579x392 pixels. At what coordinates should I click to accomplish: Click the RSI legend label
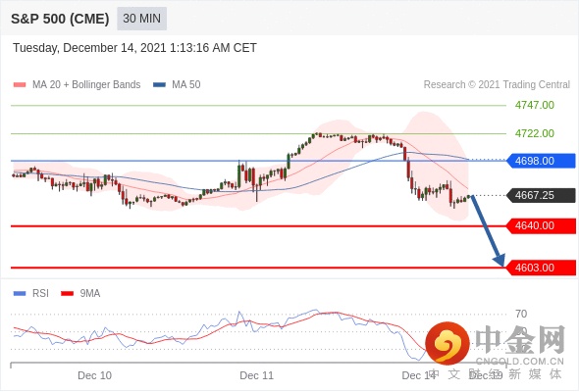(x=40, y=294)
